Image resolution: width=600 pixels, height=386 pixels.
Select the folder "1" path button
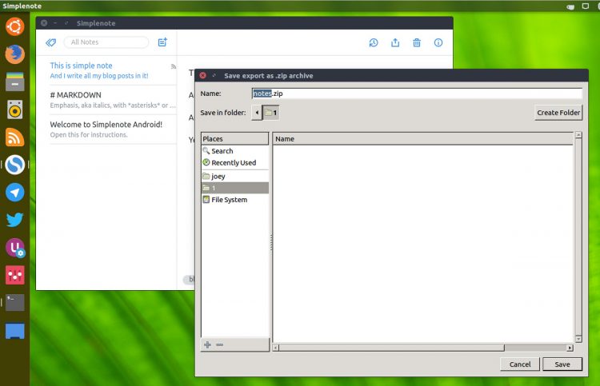point(271,113)
